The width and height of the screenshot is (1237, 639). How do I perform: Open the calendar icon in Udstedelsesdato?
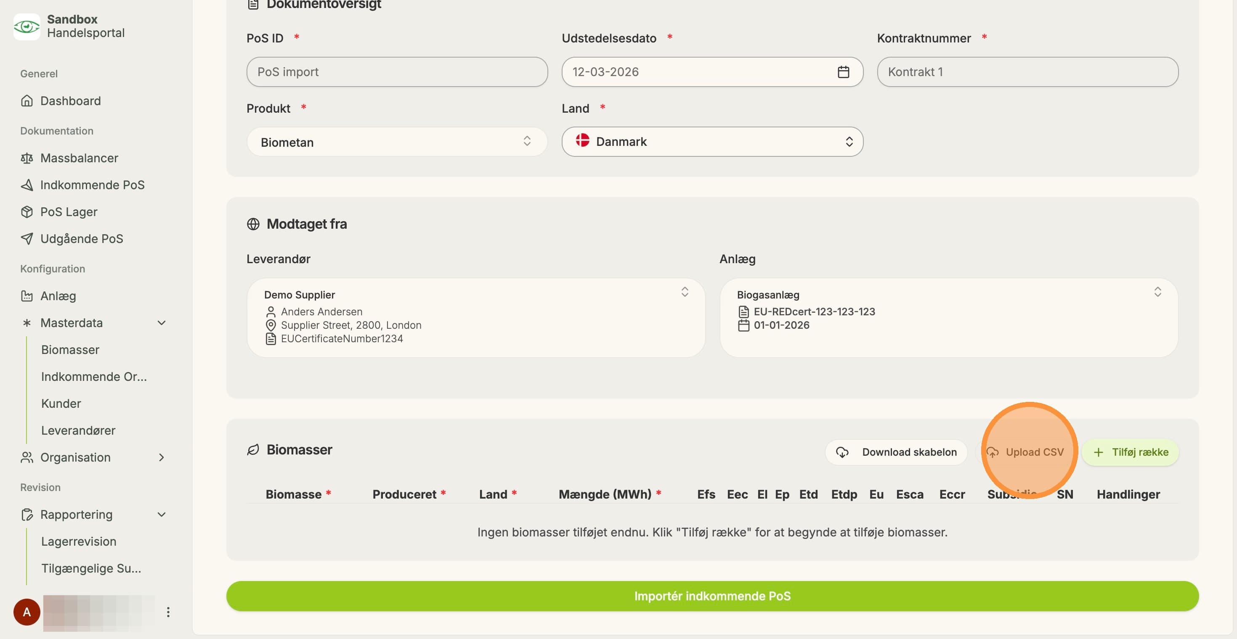click(x=843, y=72)
